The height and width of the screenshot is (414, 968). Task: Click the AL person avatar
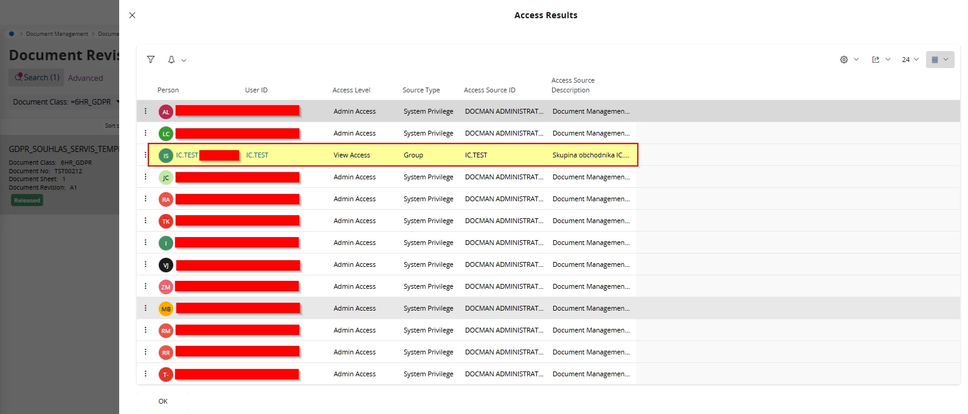pos(166,112)
